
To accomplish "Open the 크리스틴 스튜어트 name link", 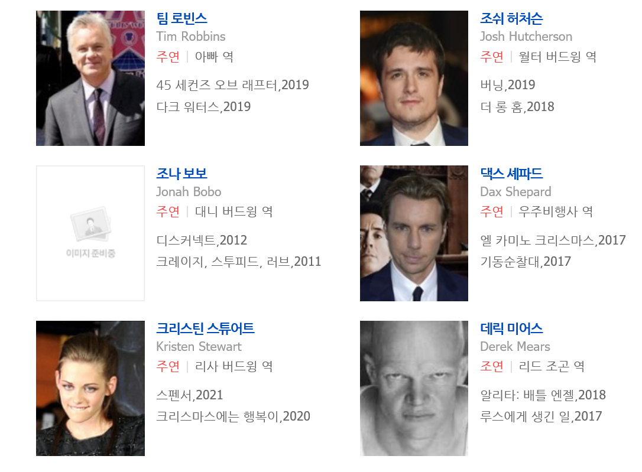I will pos(205,328).
